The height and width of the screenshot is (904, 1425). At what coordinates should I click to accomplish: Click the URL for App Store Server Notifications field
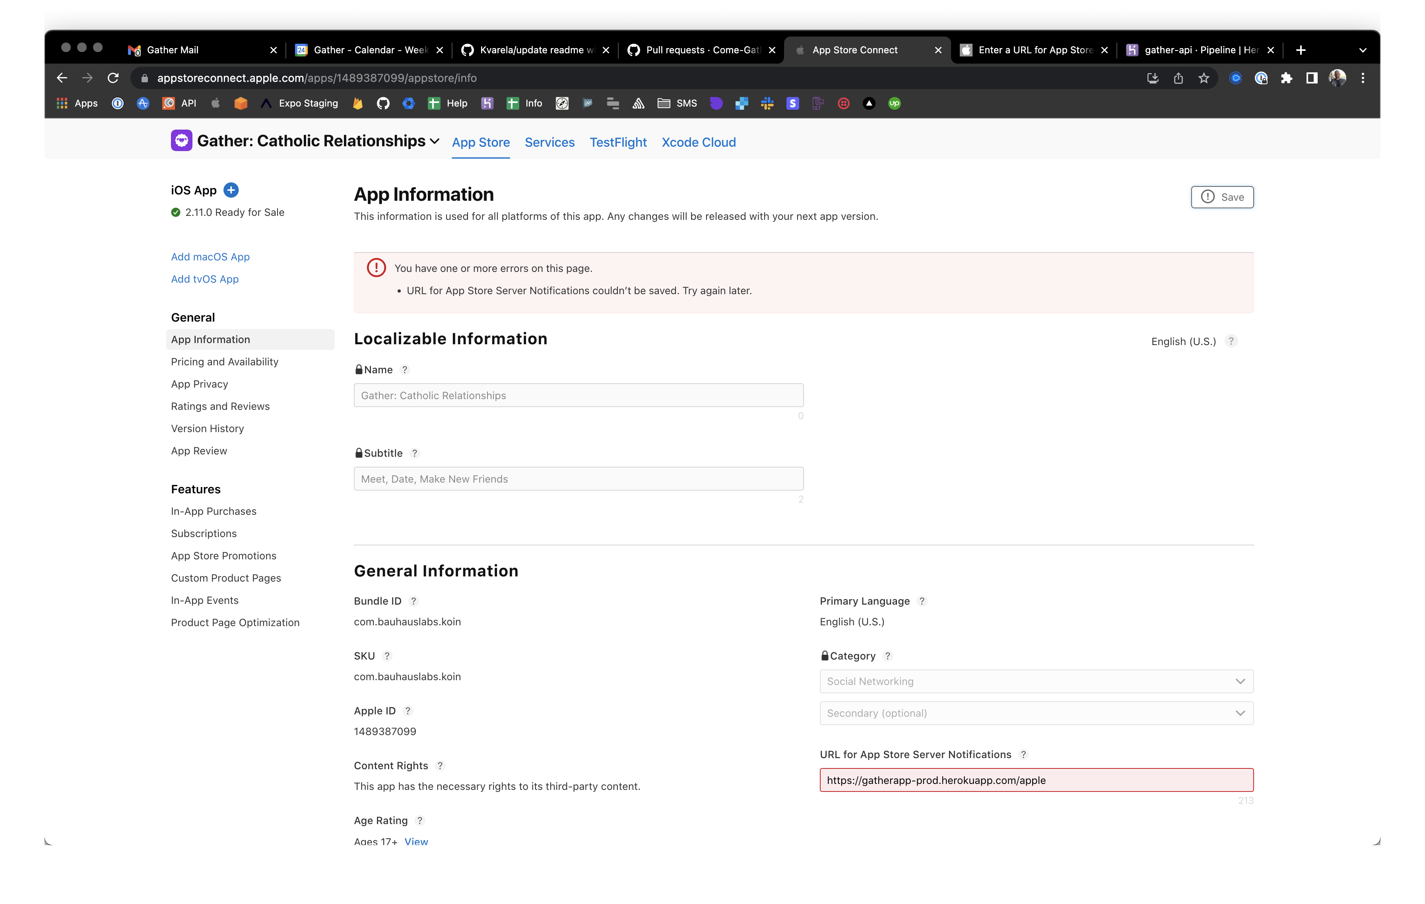[1036, 780]
